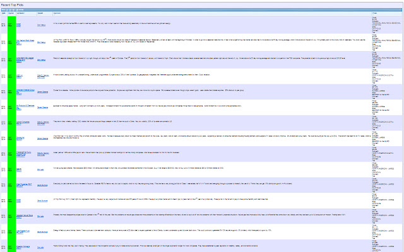The width and height of the screenshot is (404, 252).
Task: Open the American Financial Group company link
Action: (25, 91)
